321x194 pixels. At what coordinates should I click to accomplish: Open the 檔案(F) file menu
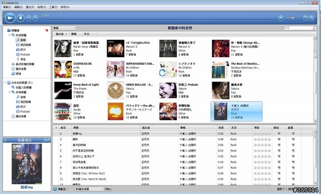[7, 7]
